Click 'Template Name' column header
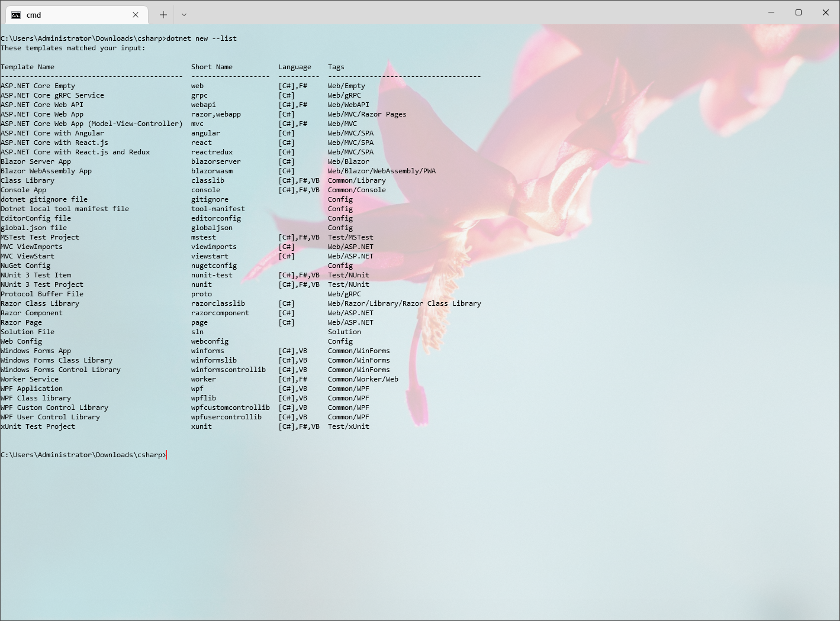840x621 pixels. pyautogui.click(x=27, y=67)
